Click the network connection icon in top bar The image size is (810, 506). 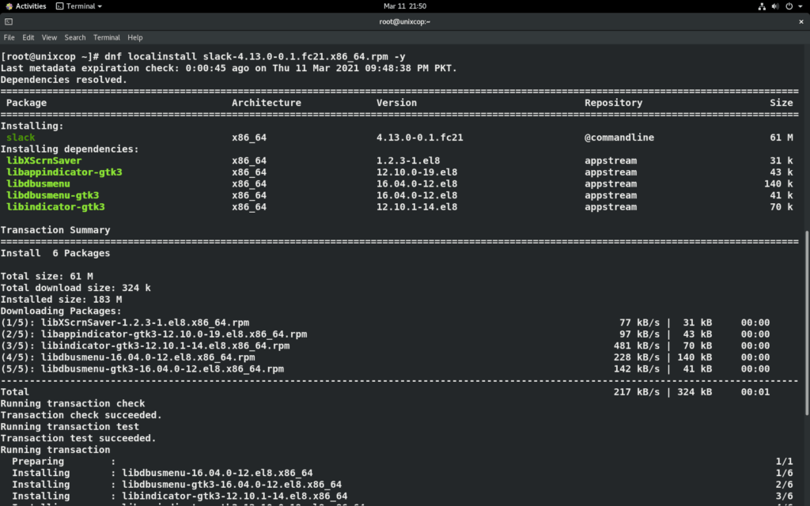tap(762, 6)
